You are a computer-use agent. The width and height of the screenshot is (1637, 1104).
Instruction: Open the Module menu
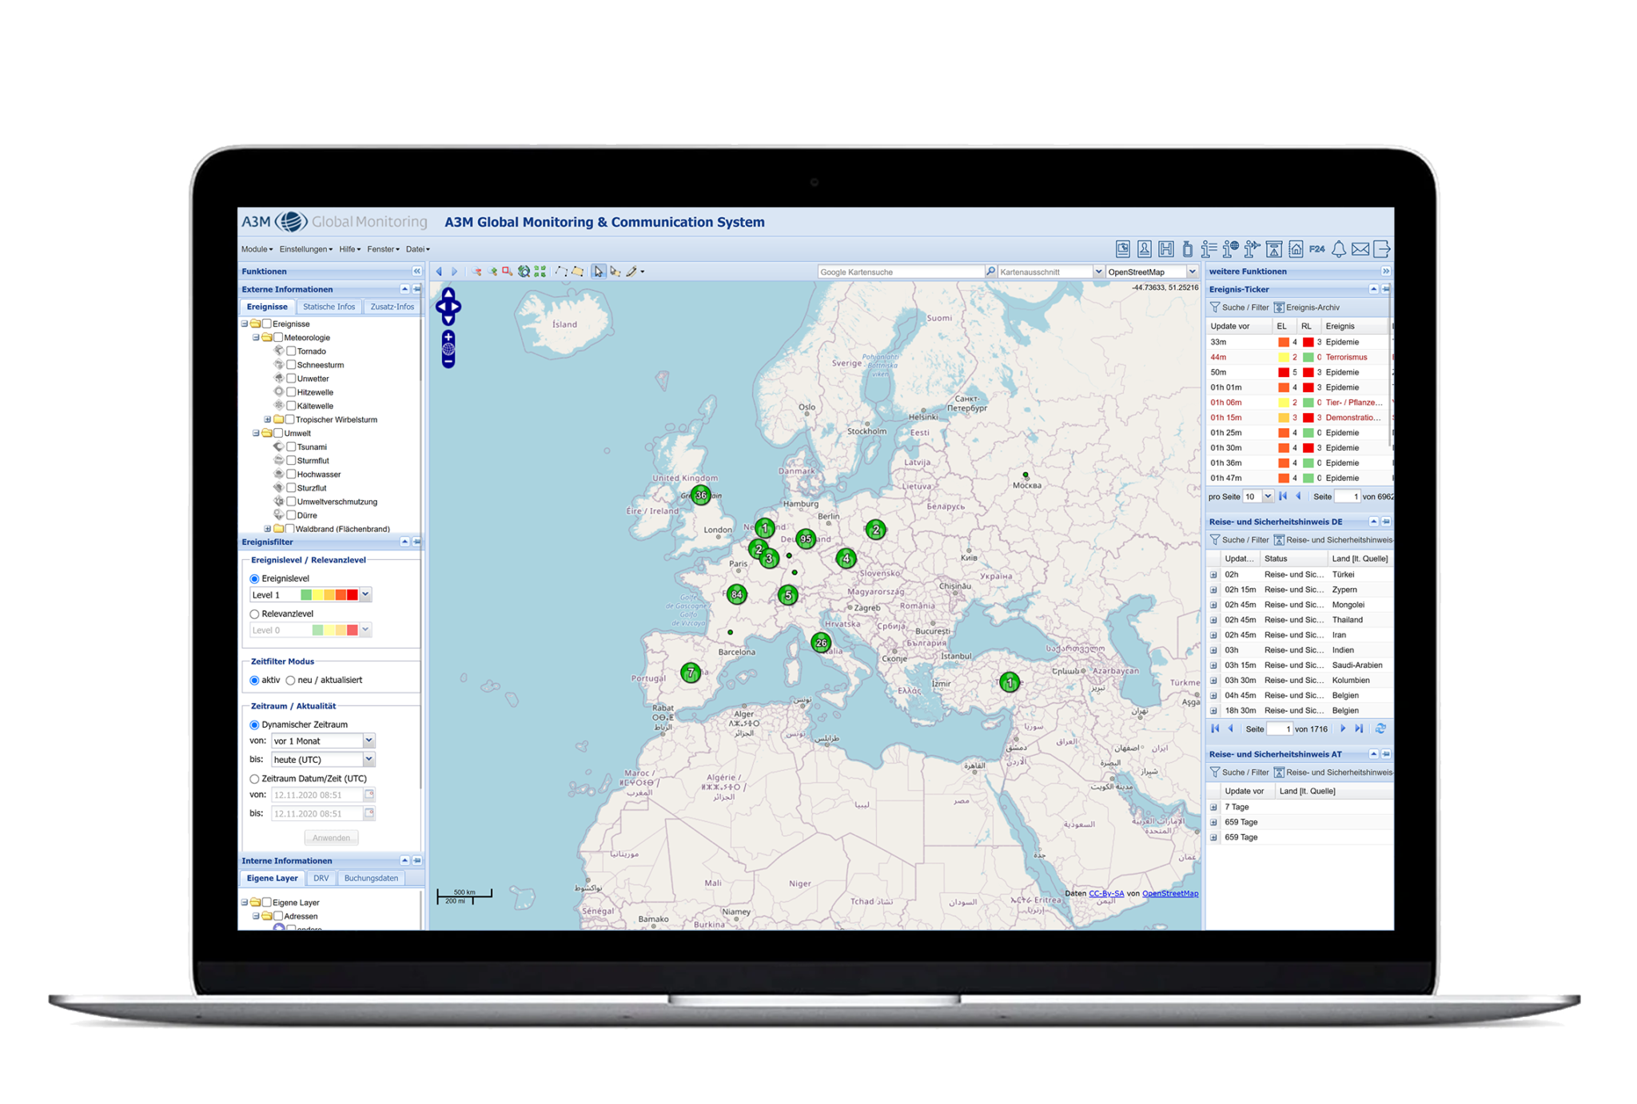point(257,249)
